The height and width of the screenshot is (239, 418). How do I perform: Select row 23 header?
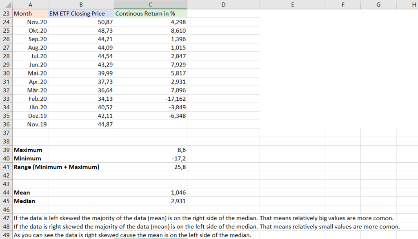6,13
